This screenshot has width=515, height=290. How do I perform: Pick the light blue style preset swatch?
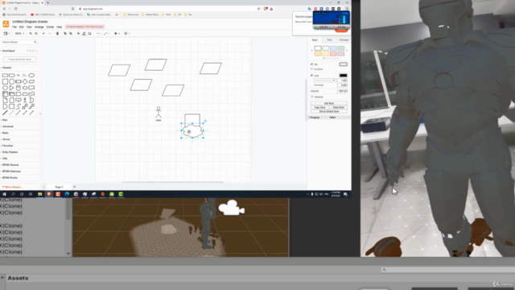pos(333,48)
